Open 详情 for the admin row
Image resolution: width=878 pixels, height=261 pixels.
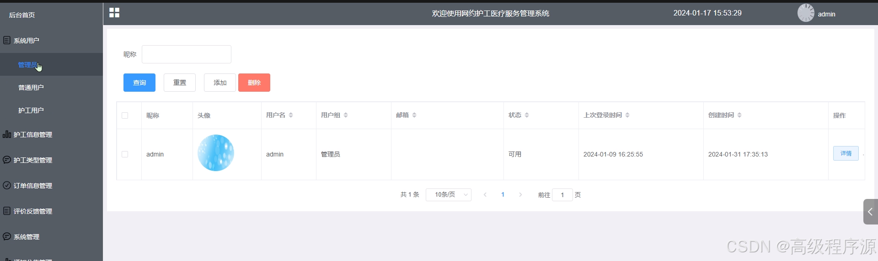pos(846,153)
